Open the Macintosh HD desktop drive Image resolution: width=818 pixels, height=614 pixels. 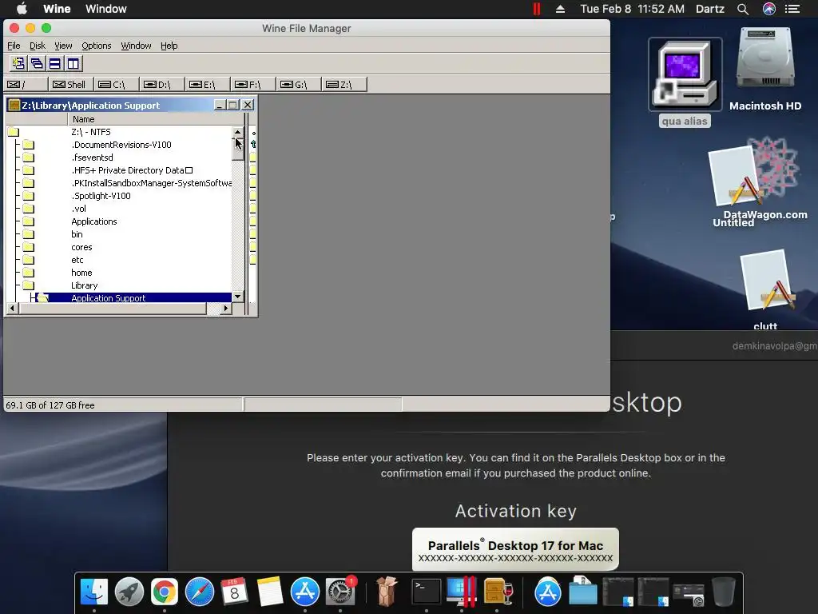pyautogui.click(x=765, y=69)
